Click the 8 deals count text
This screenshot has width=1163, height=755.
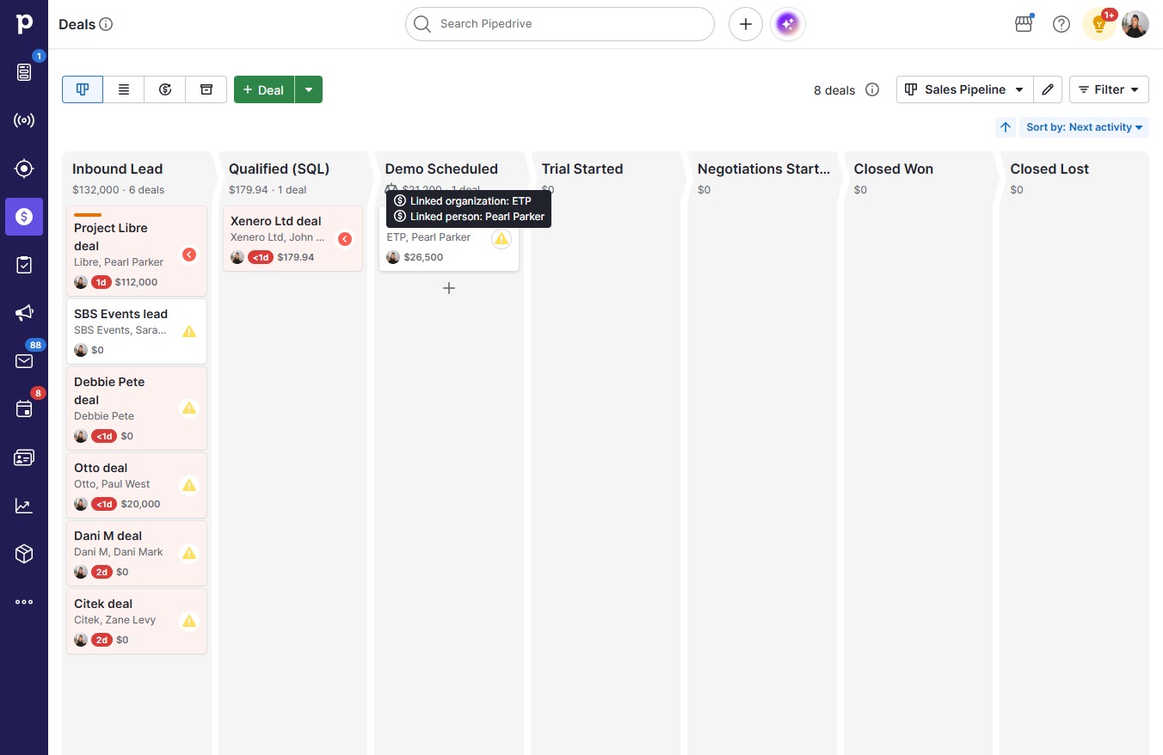tap(834, 89)
